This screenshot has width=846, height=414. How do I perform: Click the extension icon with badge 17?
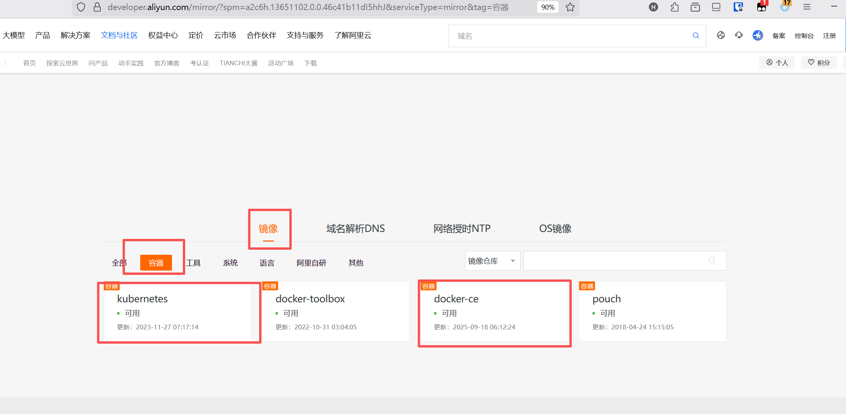[785, 6]
